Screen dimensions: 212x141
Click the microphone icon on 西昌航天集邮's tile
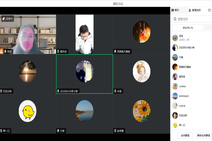coord(115,52)
